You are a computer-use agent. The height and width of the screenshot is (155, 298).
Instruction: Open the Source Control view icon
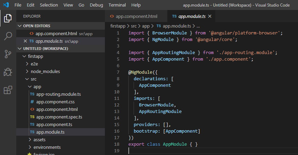pyautogui.click(x=8, y=54)
